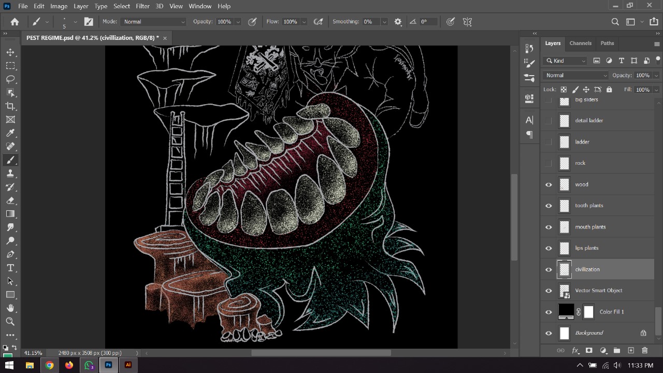Hide the tooth plants layer

(x=549, y=206)
